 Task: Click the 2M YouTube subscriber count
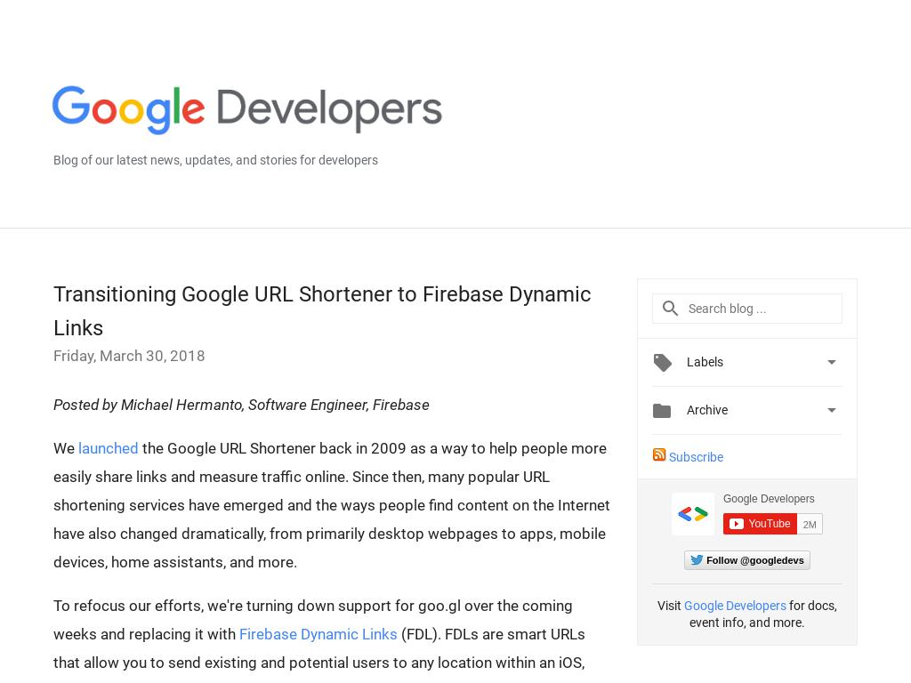click(810, 525)
